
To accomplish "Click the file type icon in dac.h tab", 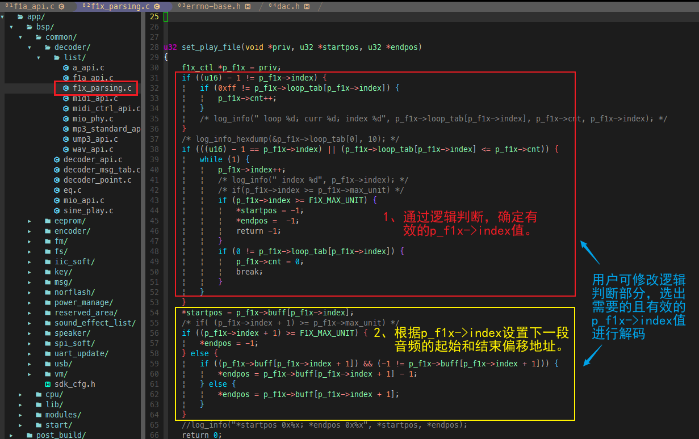I will 307,7.
